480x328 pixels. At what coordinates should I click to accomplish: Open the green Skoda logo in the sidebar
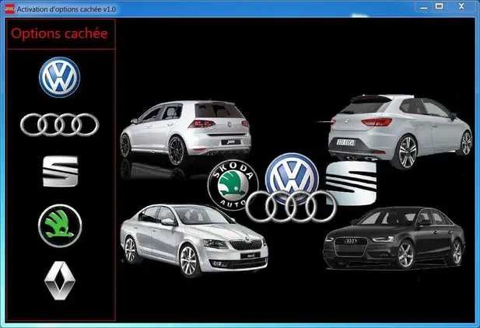click(60, 226)
